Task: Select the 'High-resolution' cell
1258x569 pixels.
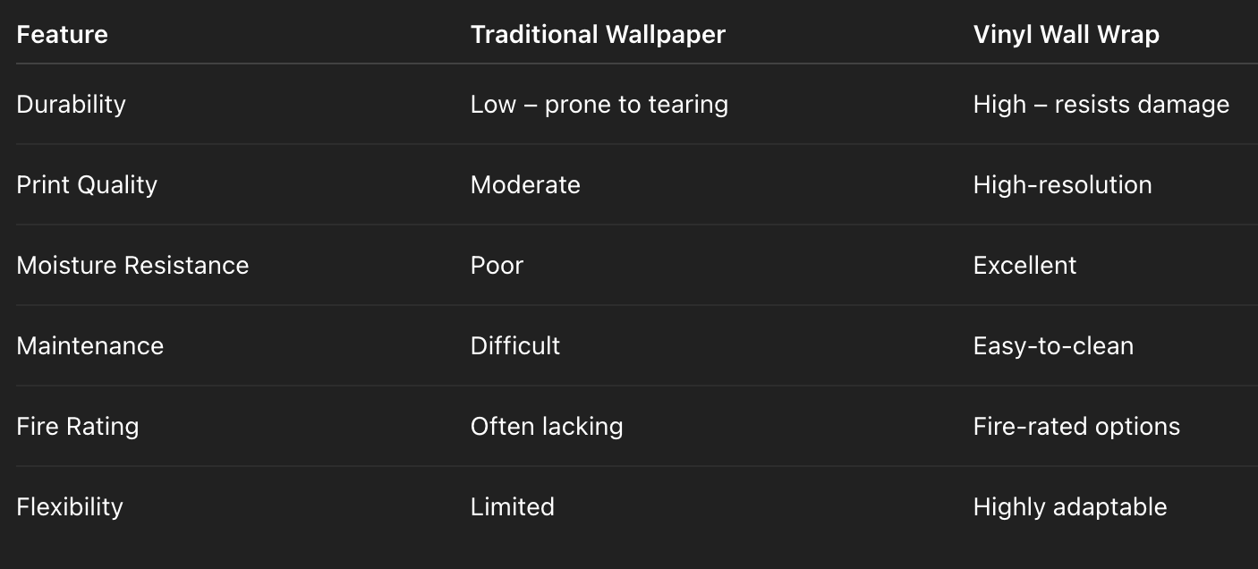Action: tap(1062, 184)
